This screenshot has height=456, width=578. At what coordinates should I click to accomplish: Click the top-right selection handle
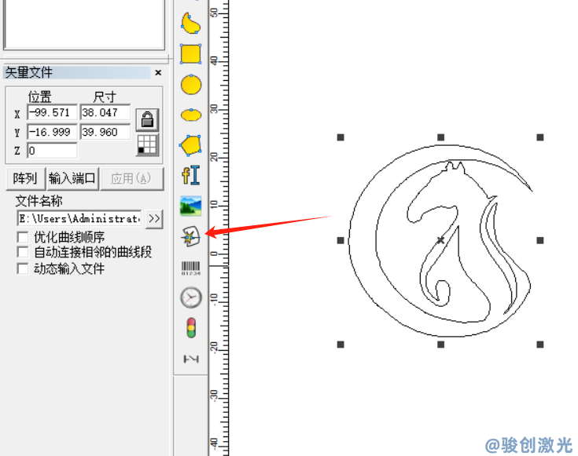click(x=540, y=137)
